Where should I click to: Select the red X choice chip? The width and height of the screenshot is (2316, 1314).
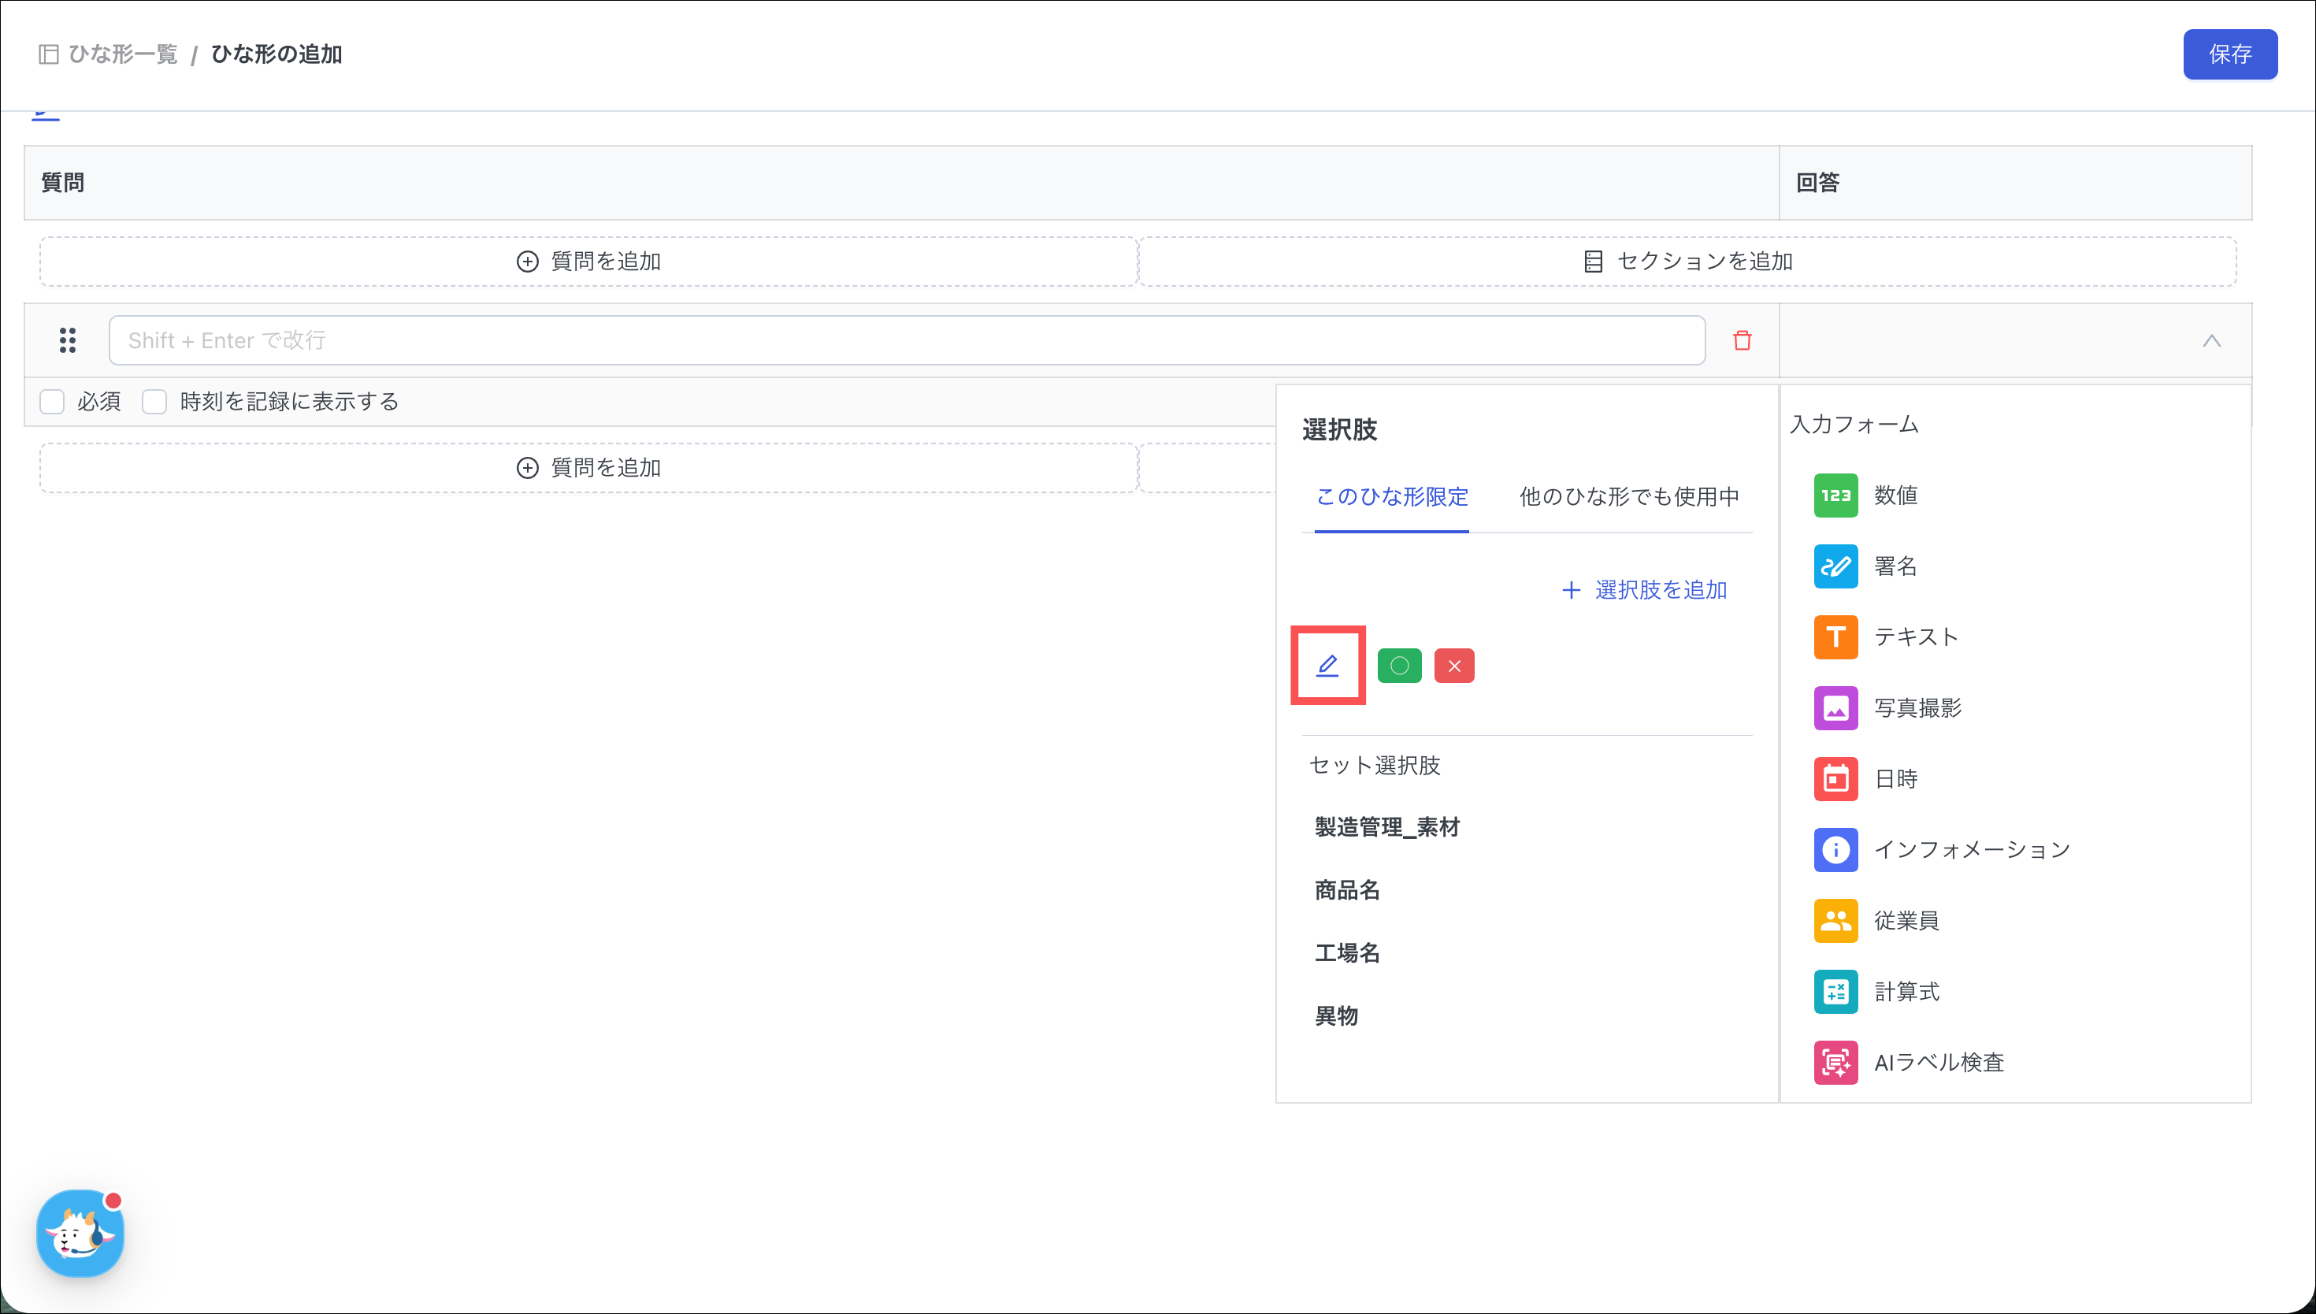(x=1453, y=666)
